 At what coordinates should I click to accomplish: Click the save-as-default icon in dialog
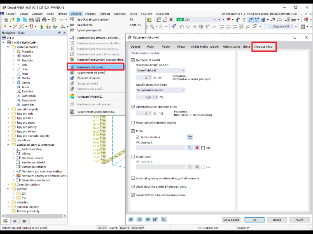coord(155,220)
